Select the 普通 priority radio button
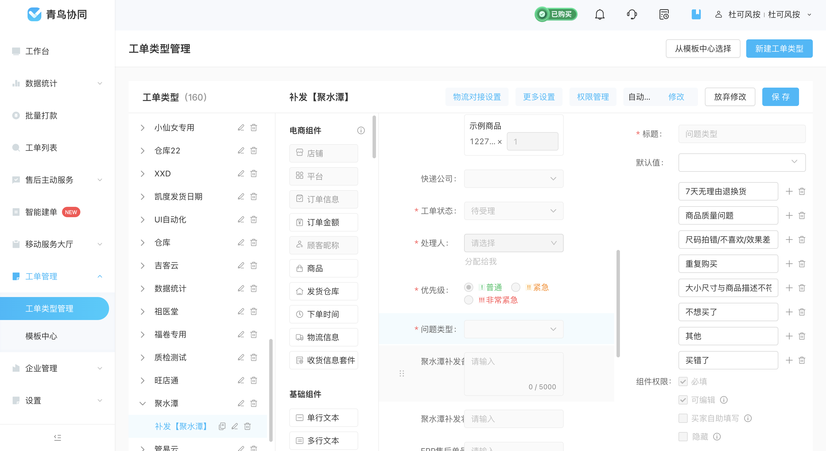 [468, 287]
